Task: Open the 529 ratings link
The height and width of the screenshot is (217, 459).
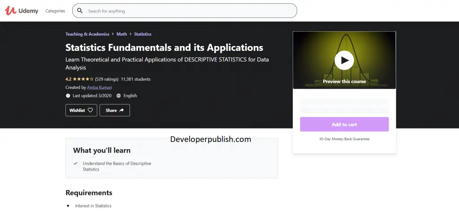Action: coord(107,79)
